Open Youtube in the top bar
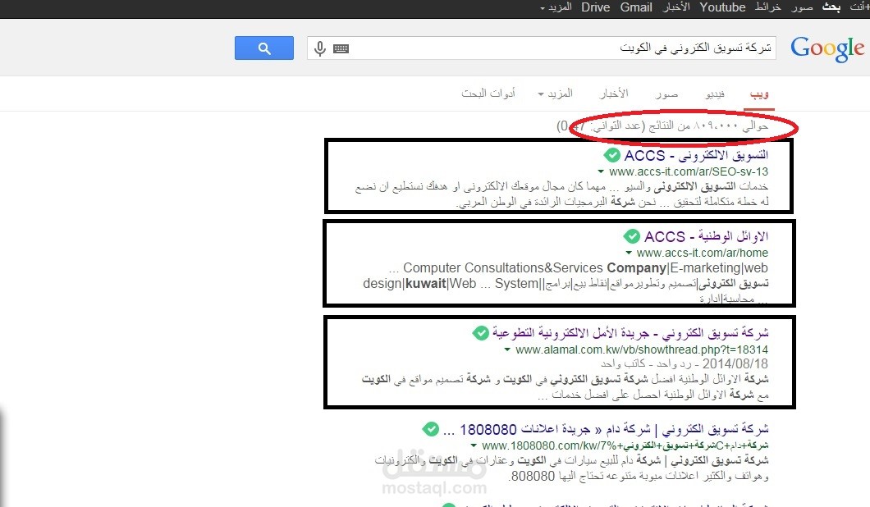This screenshot has height=507, width=870. tap(722, 7)
